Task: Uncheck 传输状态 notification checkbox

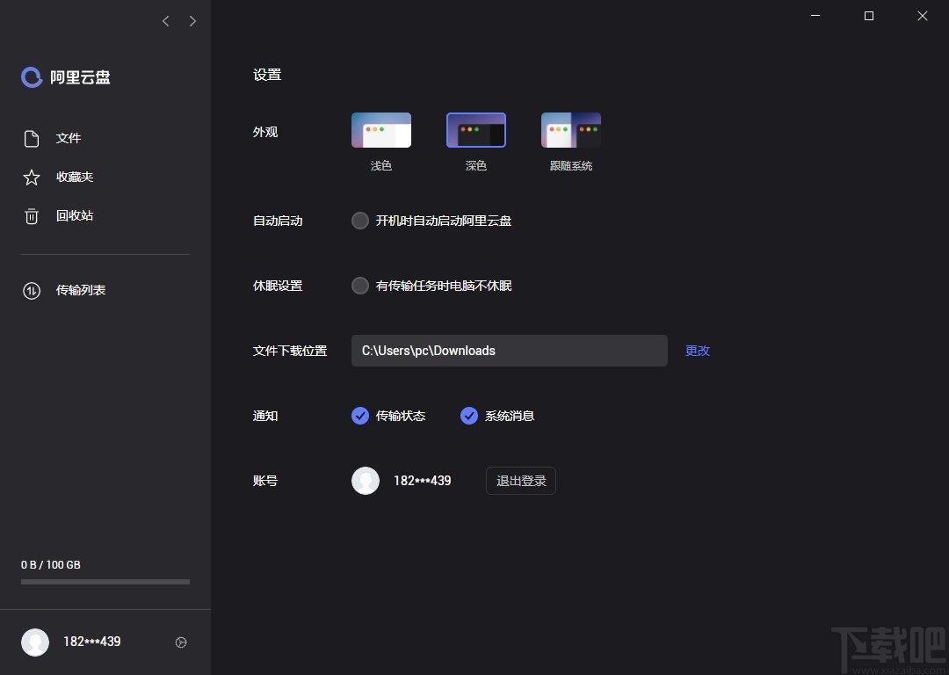Action: pos(360,416)
